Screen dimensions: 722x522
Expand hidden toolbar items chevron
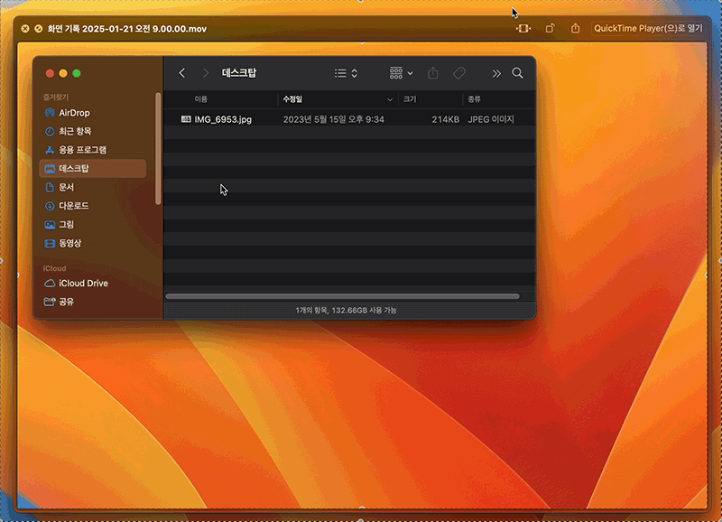click(495, 73)
